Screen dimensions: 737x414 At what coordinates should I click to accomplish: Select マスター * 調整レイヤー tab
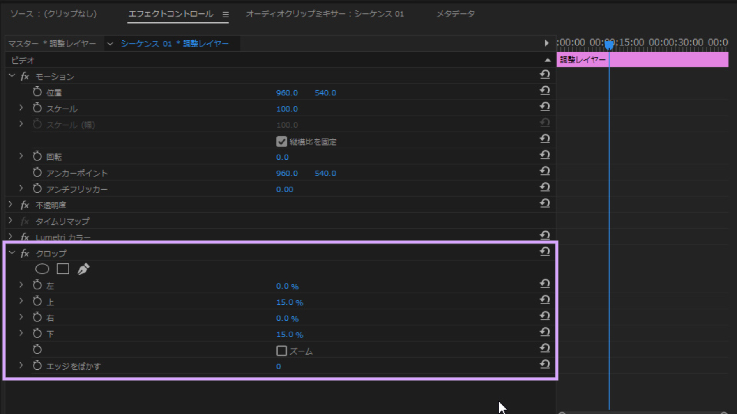click(x=52, y=44)
